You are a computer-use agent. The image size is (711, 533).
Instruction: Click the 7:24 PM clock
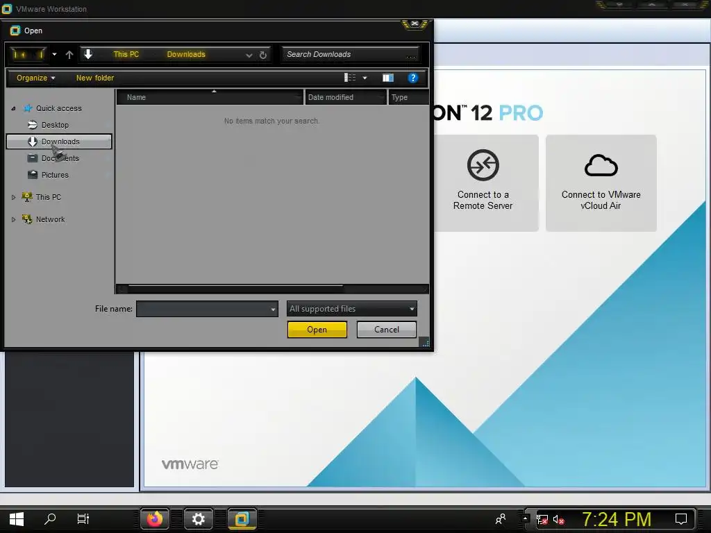click(x=617, y=519)
